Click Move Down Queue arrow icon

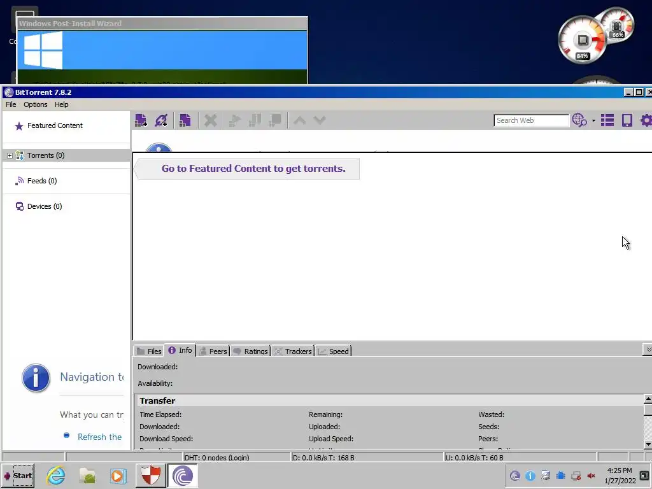320,120
